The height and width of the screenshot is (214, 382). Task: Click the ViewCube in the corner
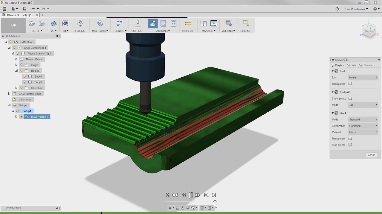tap(369, 30)
